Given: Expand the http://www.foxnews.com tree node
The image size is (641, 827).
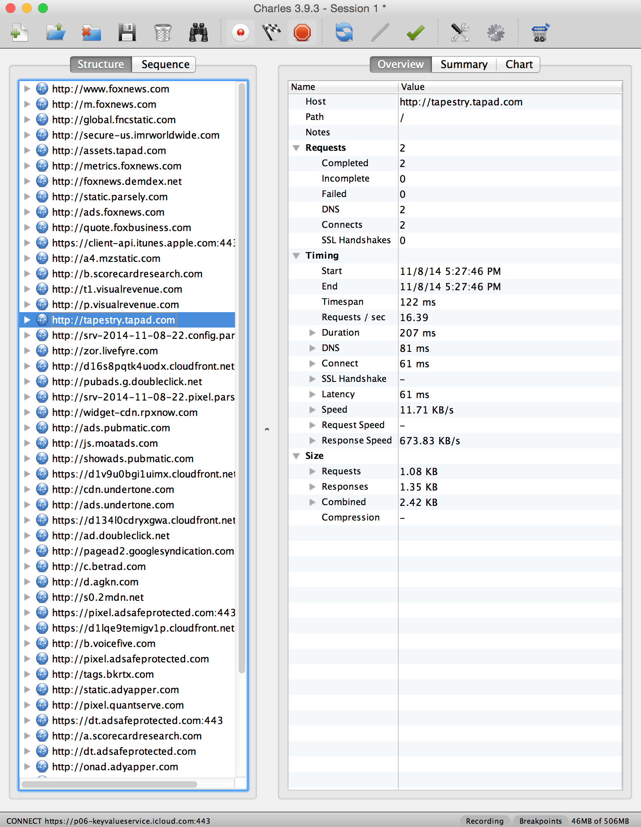Looking at the screenshot, I should [x=27, y=89].
